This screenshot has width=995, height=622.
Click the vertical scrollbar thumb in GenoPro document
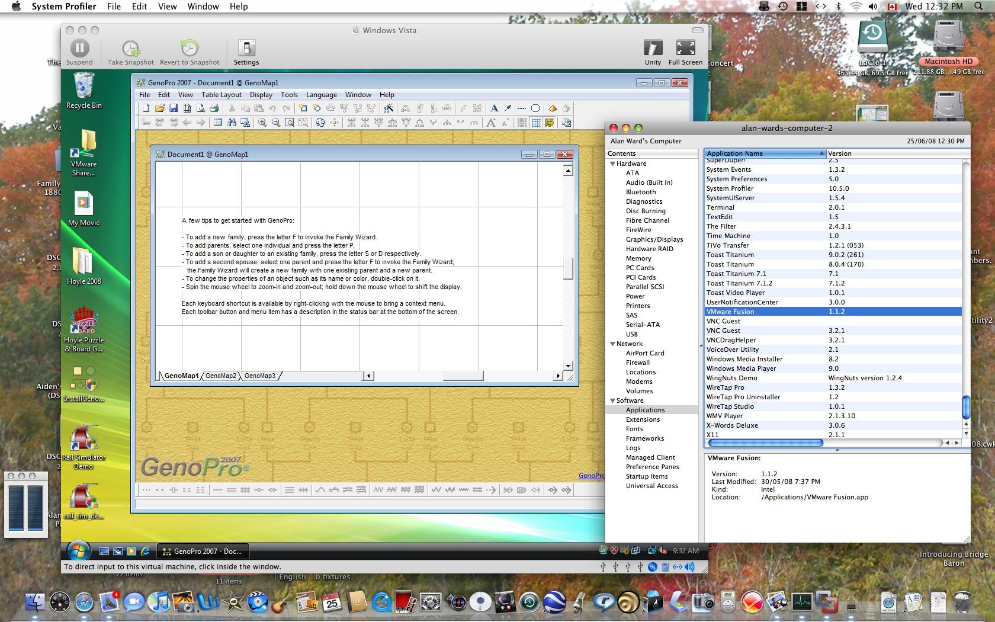(568, 268)
